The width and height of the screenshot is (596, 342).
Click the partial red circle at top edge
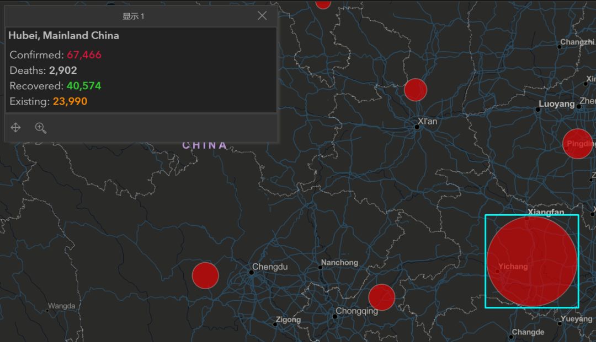pyautogui.click(x=323, y=3)
